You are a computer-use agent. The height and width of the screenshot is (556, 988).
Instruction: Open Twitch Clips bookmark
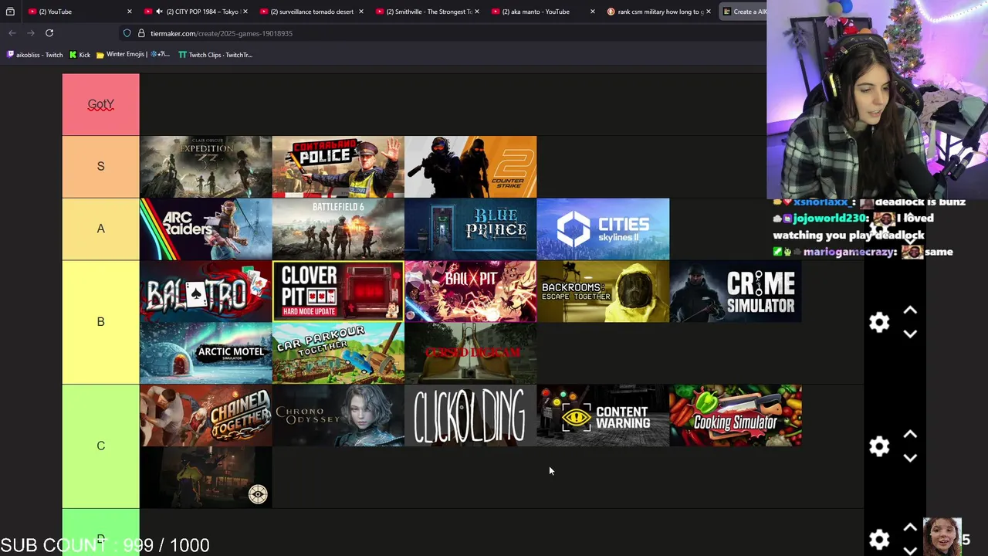click(215, 55)
